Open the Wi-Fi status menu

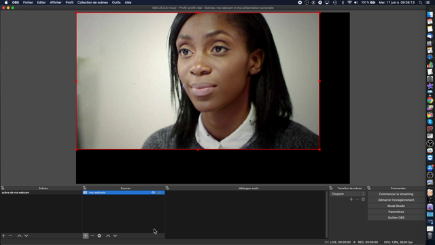[x=349, y=3]
